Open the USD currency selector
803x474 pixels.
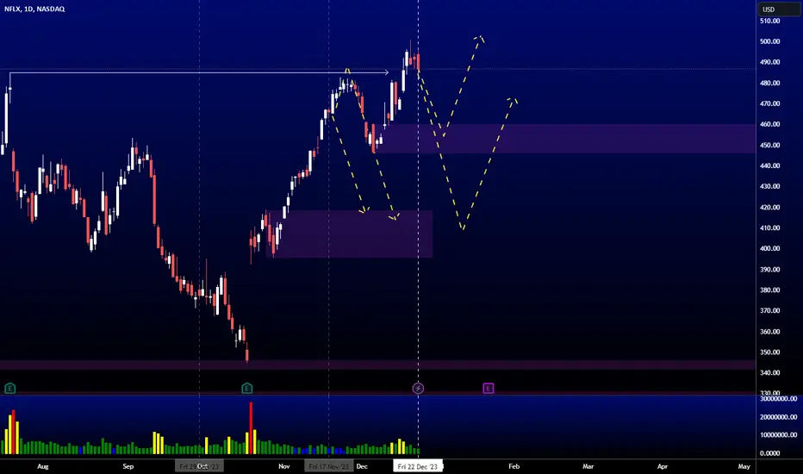(x=779, y=9)
